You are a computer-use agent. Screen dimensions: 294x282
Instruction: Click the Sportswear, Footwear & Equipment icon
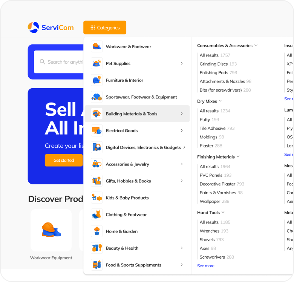tap(97, 97)
